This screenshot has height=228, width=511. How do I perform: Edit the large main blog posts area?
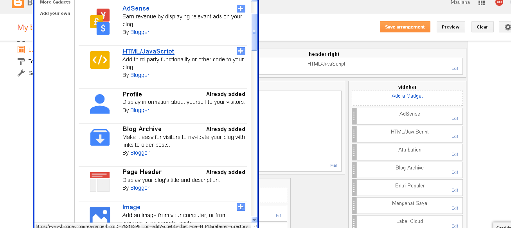click(333, 166)
